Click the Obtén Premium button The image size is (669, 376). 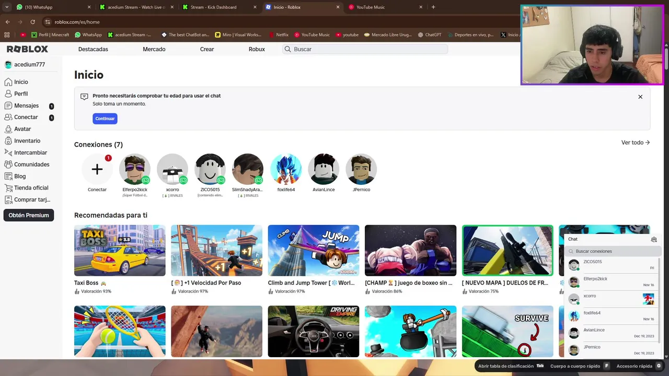tap(29, 215)
